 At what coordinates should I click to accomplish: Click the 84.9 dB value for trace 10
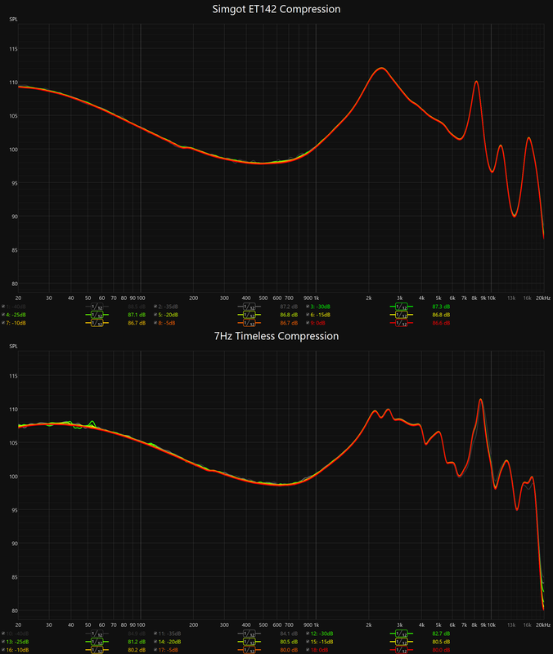[137, 634]
